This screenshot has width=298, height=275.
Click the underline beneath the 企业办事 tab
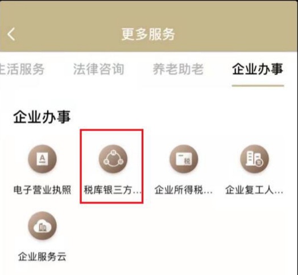coord(258,86)
